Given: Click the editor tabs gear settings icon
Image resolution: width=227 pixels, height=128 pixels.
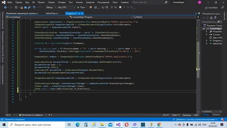Looking at the screenshot, I should pos(199,14).
